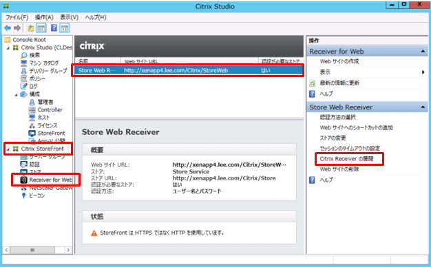Click the help icon under Store Web Receiver actions
The image size is (431, 267).
point(312,180)
